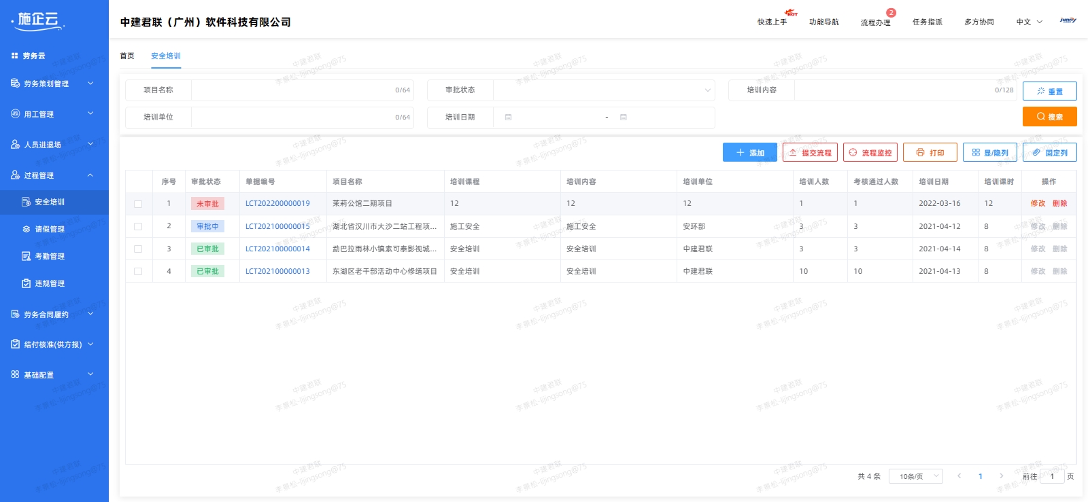1088x502 pixels.
Task: Click the 结付核准(供方报) sidebar icon
Action: pos(15,344)
